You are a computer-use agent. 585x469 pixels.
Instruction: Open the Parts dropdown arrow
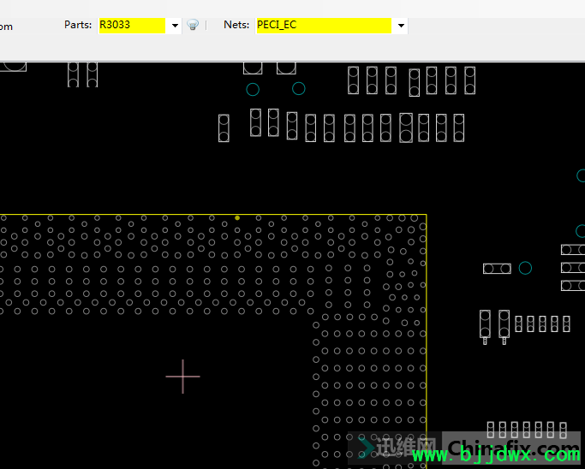(175, 26)
